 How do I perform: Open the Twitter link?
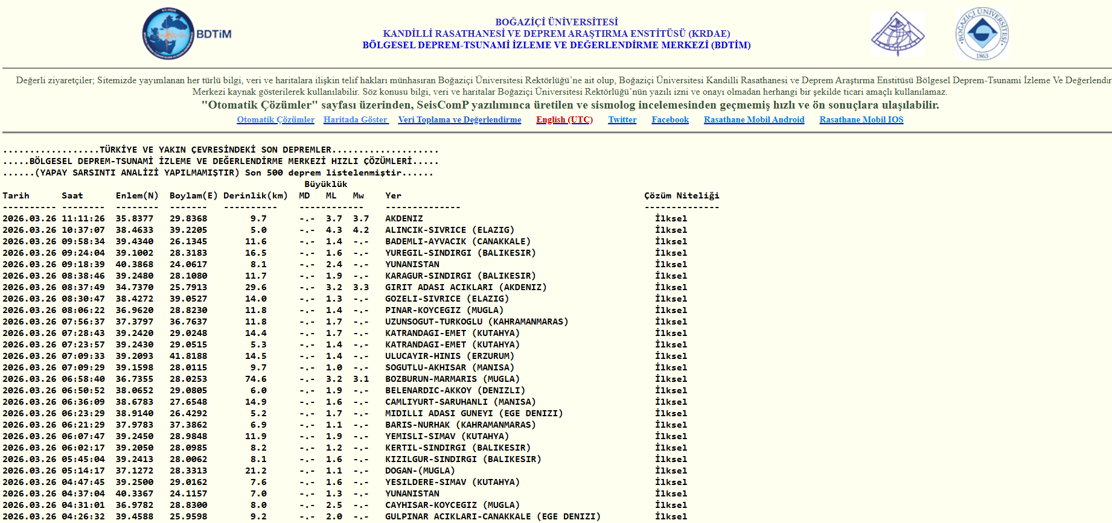622,119
